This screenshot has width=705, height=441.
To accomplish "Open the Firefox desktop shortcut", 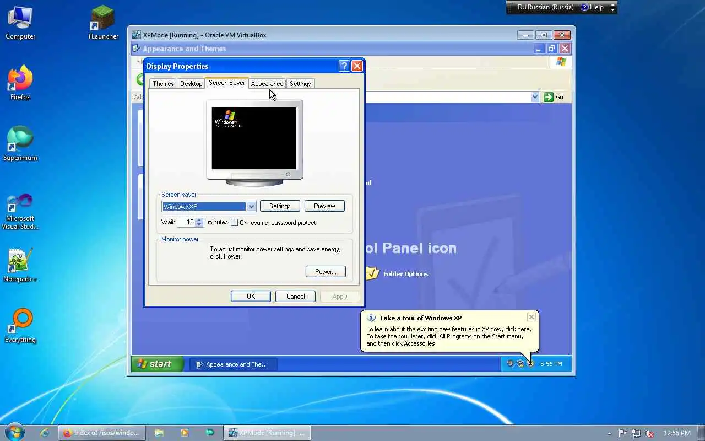I will pos(20,83).
